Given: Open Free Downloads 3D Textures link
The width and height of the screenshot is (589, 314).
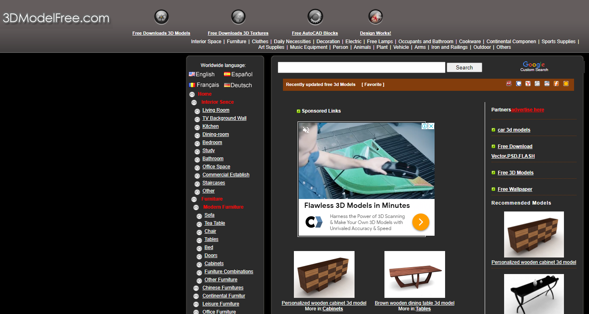Looking at the screenshot, I should tap(238, 33).
